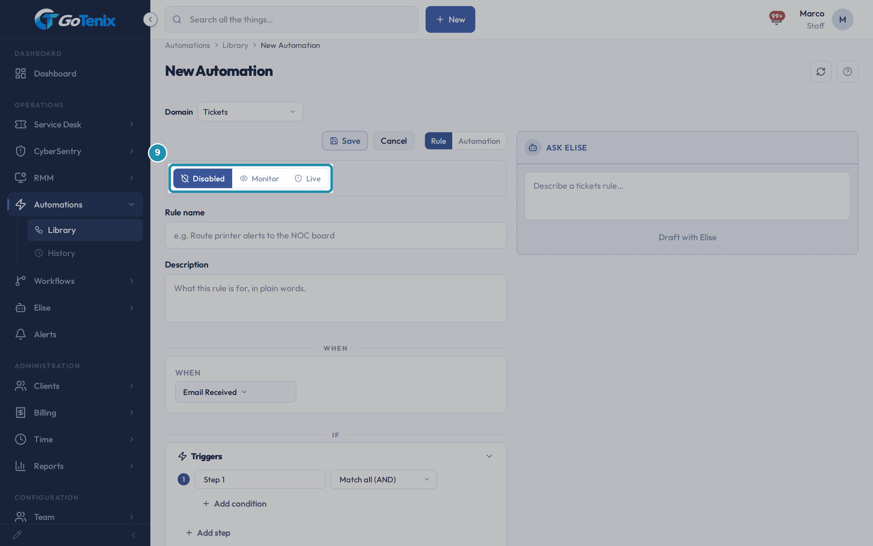Click Draft with Elise
This screenshot has width=873, height=546.
687,237
